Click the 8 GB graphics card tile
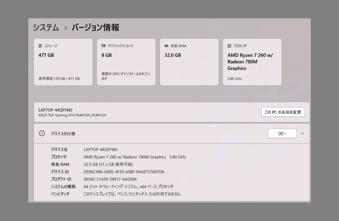Image resolution: width=339 pixels, height=221 pixels. point(126,62)
